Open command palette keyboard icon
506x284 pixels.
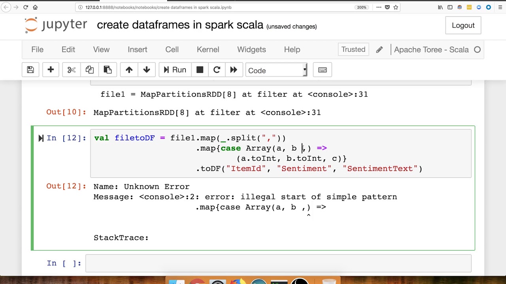point(323,70)
